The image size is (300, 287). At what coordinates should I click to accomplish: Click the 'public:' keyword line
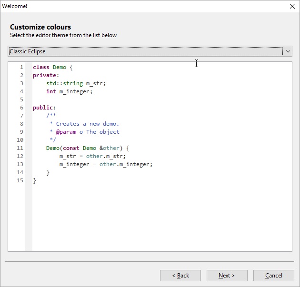click(44, 108)
